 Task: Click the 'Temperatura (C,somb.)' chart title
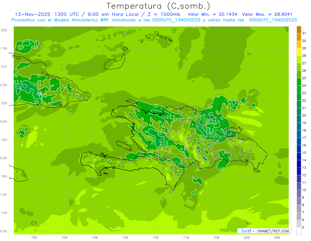158,6
